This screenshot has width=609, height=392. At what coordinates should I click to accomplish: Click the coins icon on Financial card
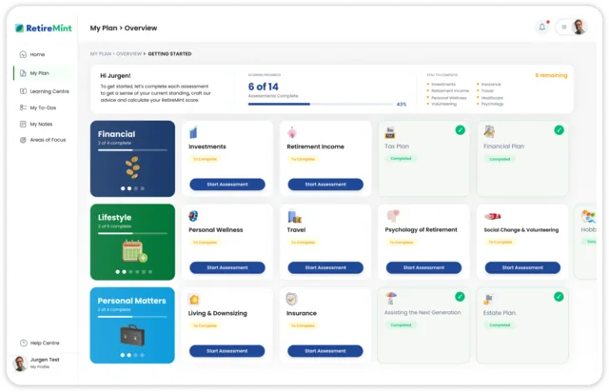[x=132, y=167]
